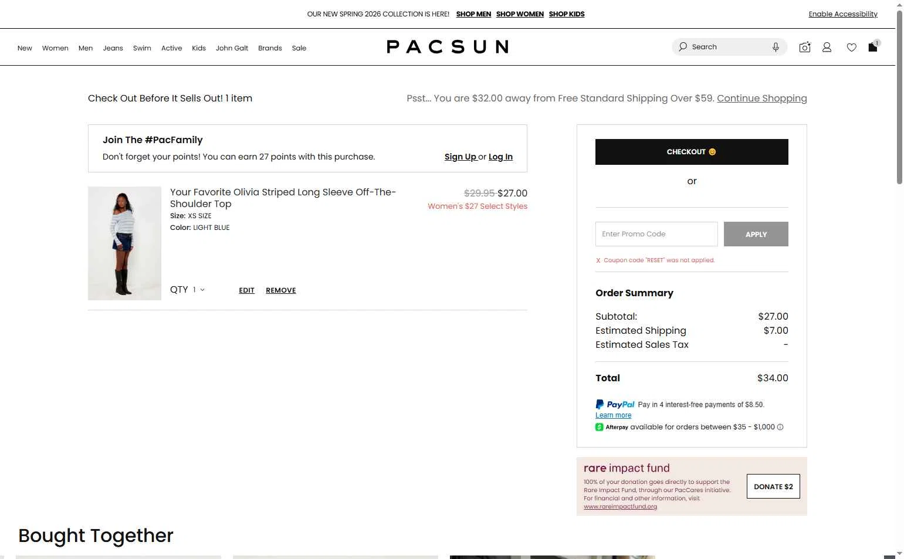Open the wishlist heart icon
Viewport: 904px width, 559px height.
point(851,48)
